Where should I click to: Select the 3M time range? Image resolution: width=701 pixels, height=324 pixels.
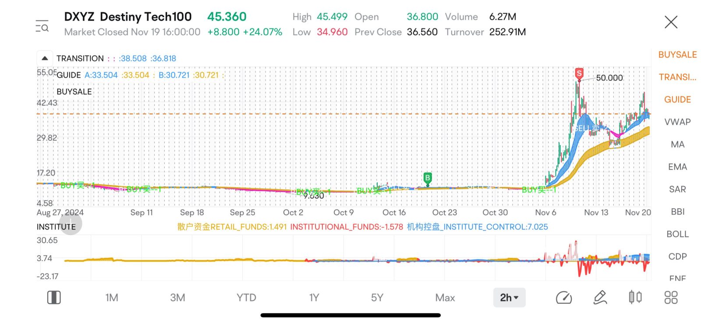click(x=177, y=298)
